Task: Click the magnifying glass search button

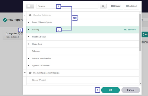Action: (103, 6)
